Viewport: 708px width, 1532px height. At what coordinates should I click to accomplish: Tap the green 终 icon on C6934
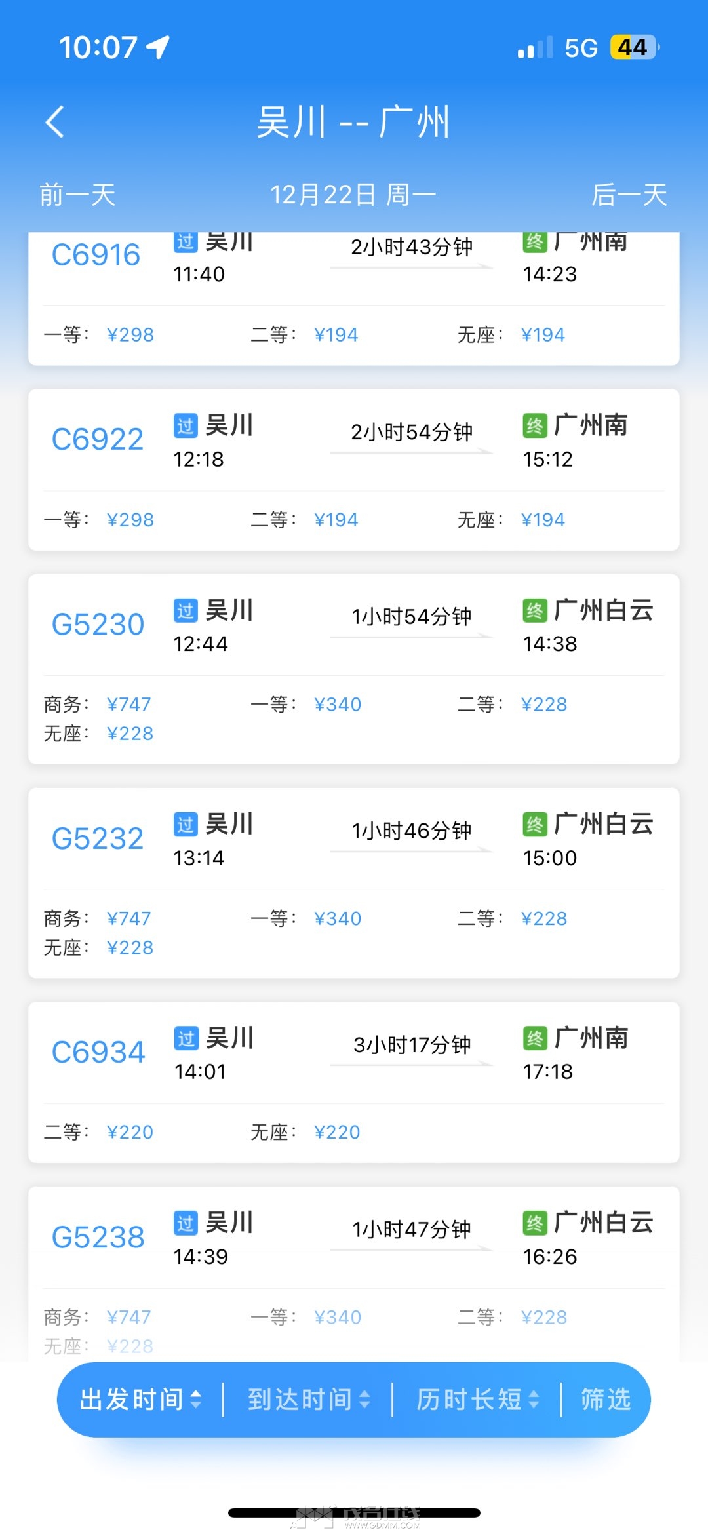click(x=535, y=1038)
